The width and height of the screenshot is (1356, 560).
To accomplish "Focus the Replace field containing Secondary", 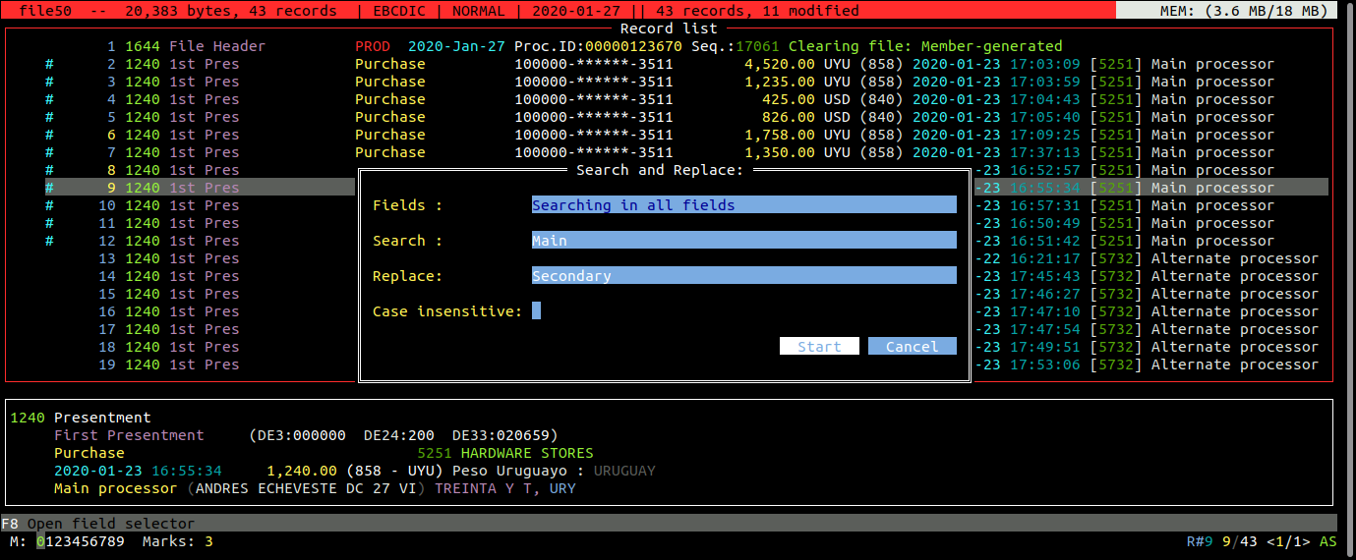I will click(x=743, y=276).
